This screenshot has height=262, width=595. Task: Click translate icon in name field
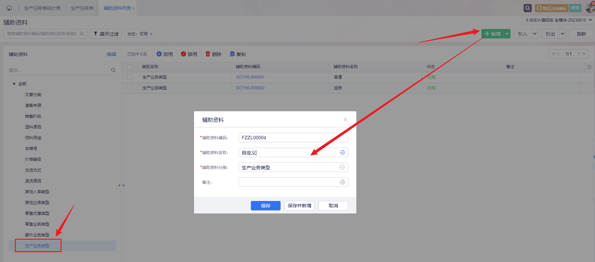(x=342, y=152)
